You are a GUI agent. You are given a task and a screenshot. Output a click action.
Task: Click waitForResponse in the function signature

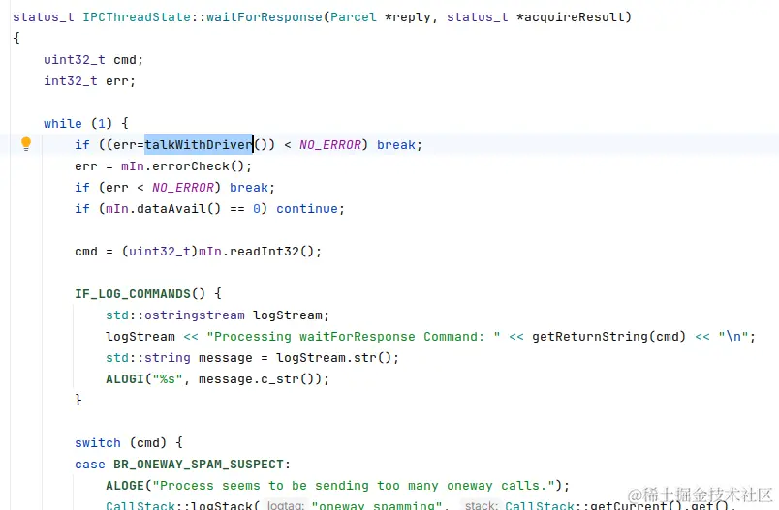(x=265, y=16)
